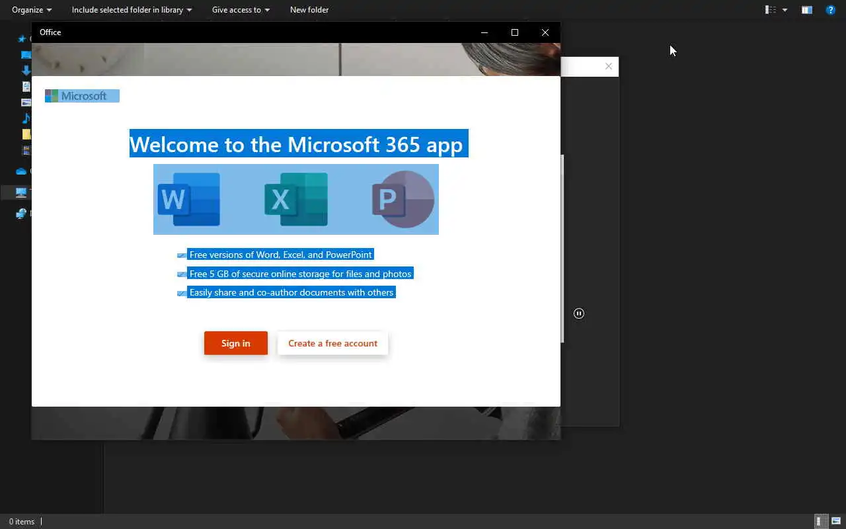The width and height of the screenshot is (846, 529).
Task: Click text Free versions of Word, Excel, and PowerPoint
Action: click(x=280, y=255)
